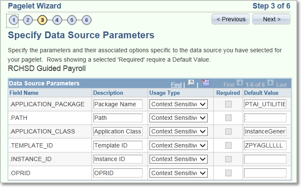
Task: Show next rows arrow in grid header
Action: (270, 83)
